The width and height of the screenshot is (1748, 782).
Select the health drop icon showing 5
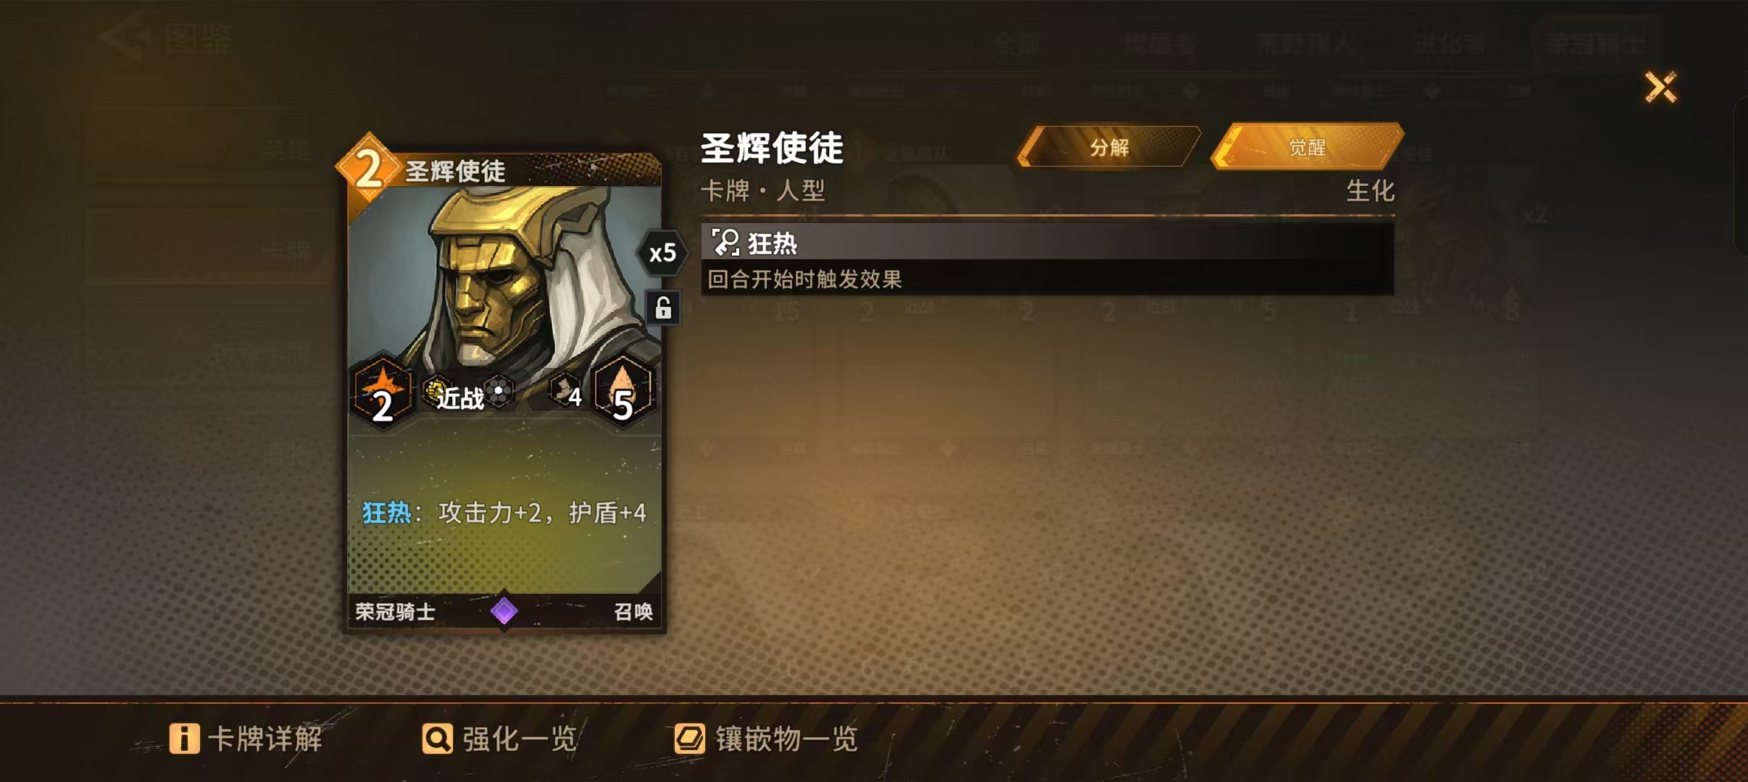(623, 392)
